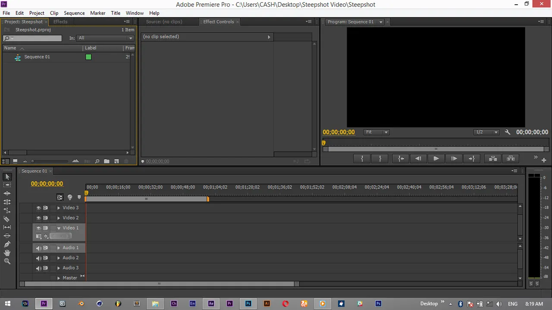Select the Rolling Edit tool

(7, 202)
